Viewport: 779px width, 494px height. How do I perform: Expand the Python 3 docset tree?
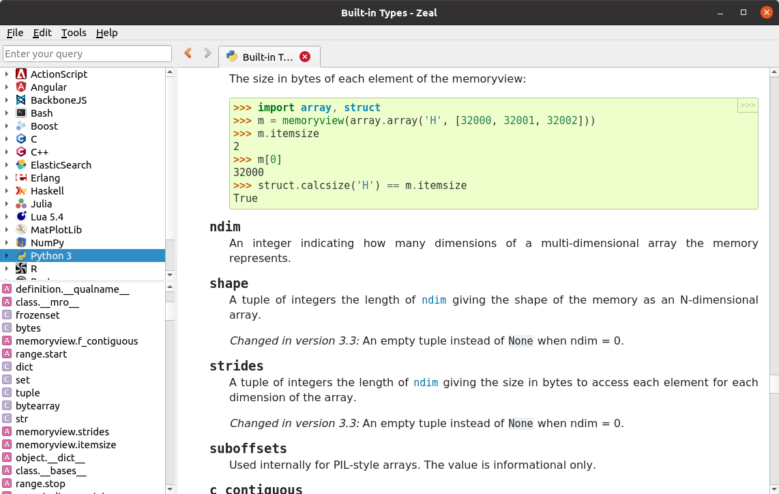click(x=6, y=255)
